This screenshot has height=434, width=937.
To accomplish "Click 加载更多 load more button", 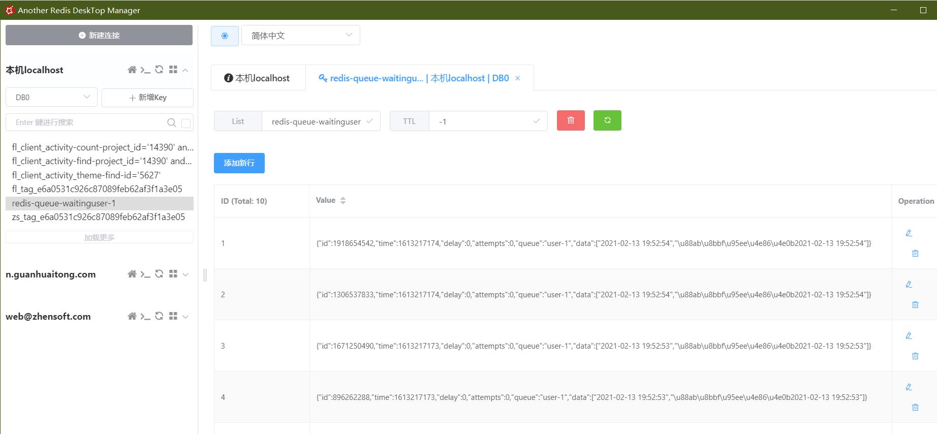I will [x=100, y=237].
